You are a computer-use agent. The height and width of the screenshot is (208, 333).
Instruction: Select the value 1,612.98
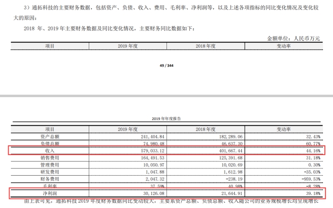point(233,172)
